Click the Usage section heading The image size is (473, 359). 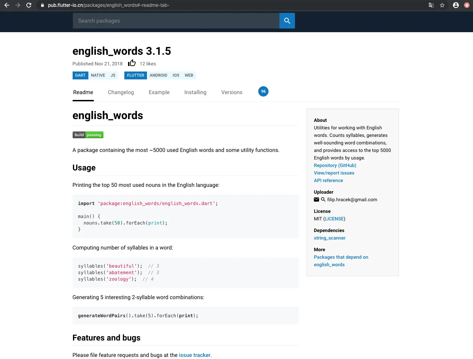(84, 168)
